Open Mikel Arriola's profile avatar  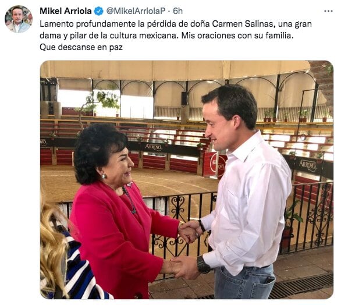pyautogui.click(x=19, y=19)
